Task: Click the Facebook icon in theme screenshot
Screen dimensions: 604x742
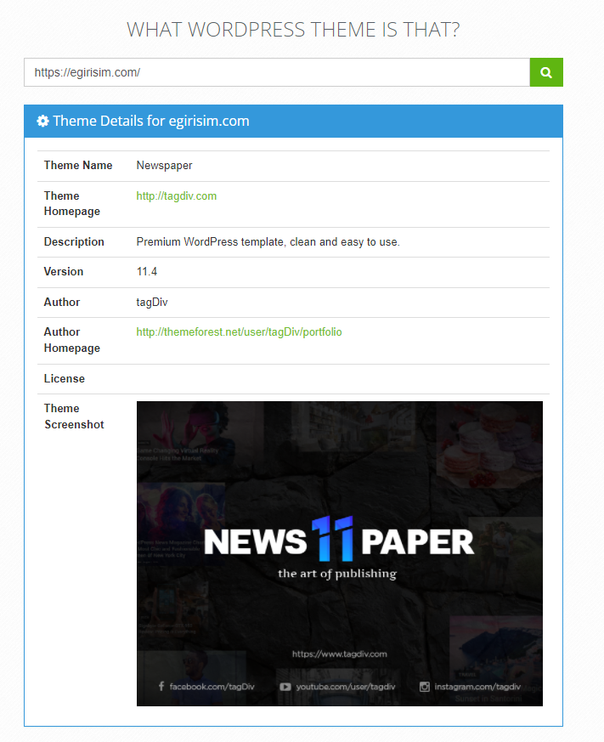Action: pyautogui.click(x=161, y=686)
